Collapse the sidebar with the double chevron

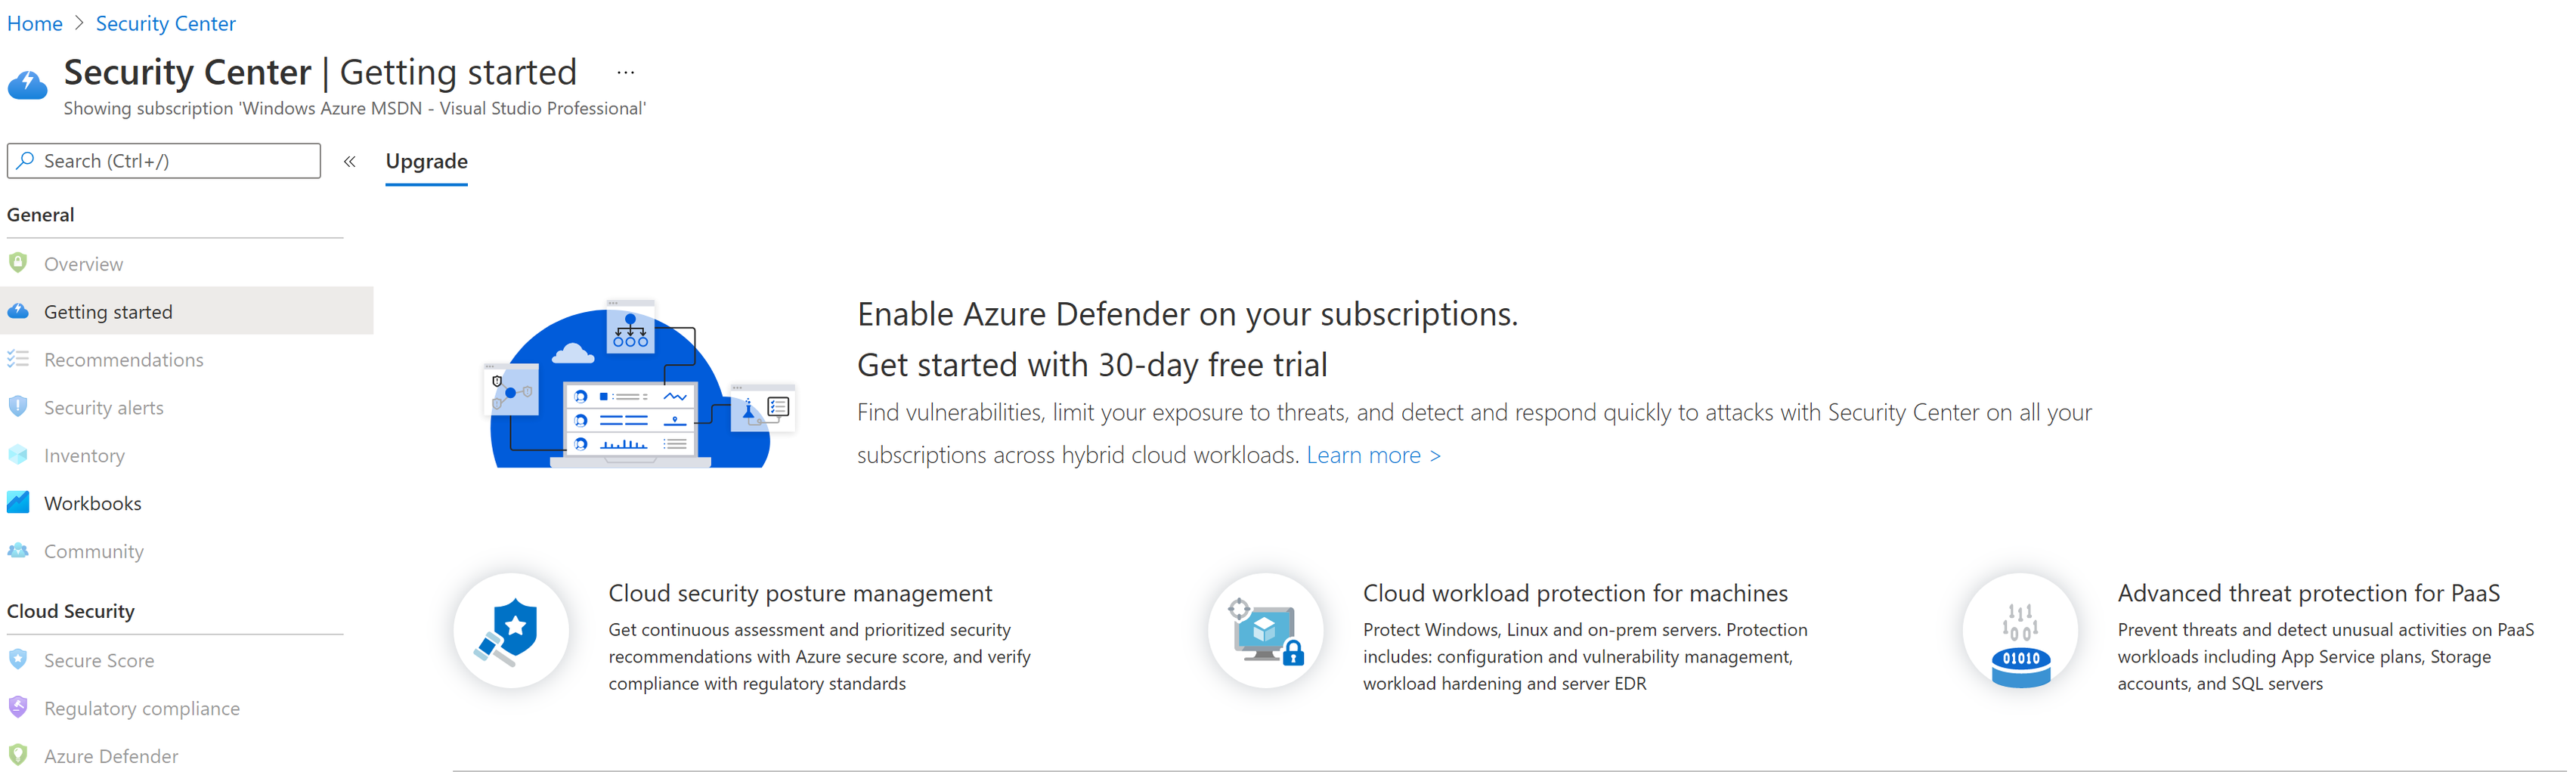coord(350,161)
